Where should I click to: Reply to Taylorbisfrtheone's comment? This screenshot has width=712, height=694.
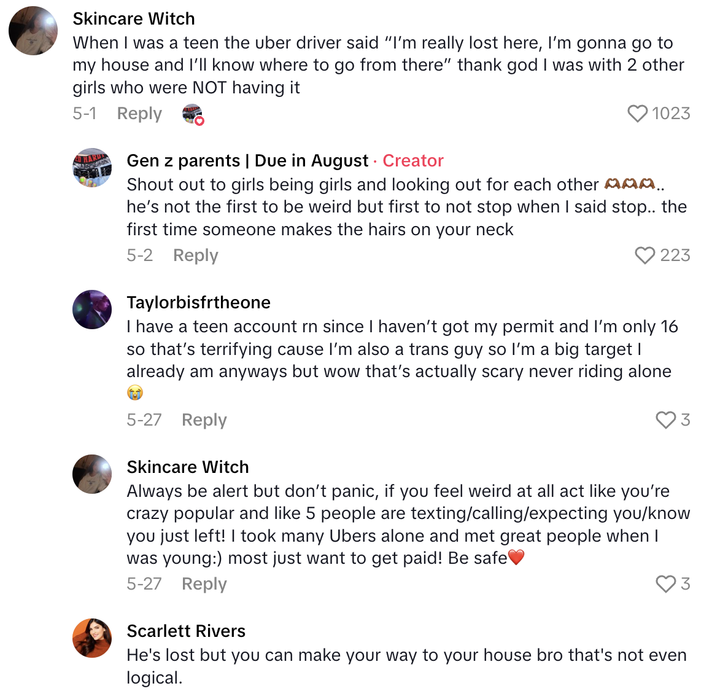click(x=204, y=420)
